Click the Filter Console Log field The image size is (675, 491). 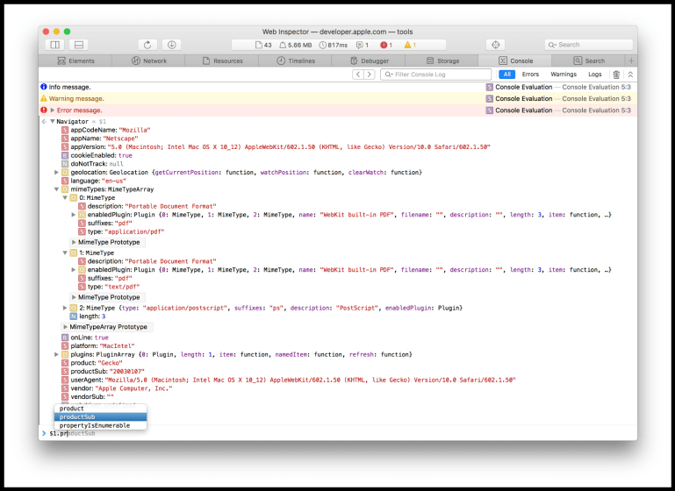(435, 75)
